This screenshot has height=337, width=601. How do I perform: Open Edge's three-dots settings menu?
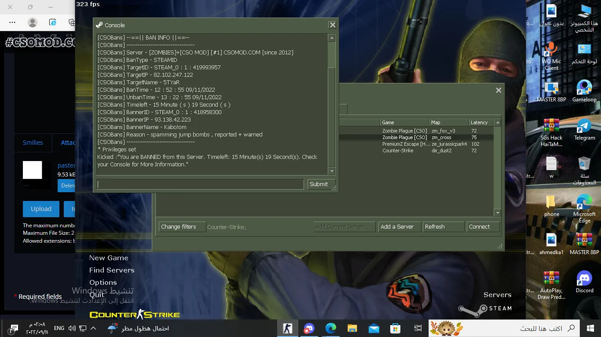[x=12, y=22]
